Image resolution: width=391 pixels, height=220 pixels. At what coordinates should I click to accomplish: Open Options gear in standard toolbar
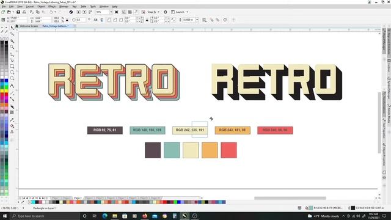[165, 12]
